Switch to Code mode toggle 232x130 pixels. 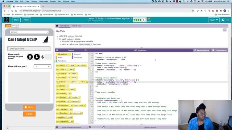(8, 26)
